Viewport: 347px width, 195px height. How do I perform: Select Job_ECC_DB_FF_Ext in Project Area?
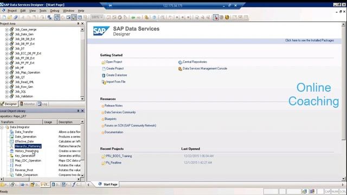click(x=28, y=53)
